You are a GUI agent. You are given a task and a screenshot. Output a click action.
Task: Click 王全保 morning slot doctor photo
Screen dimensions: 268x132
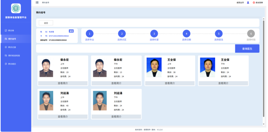point(154,67)
